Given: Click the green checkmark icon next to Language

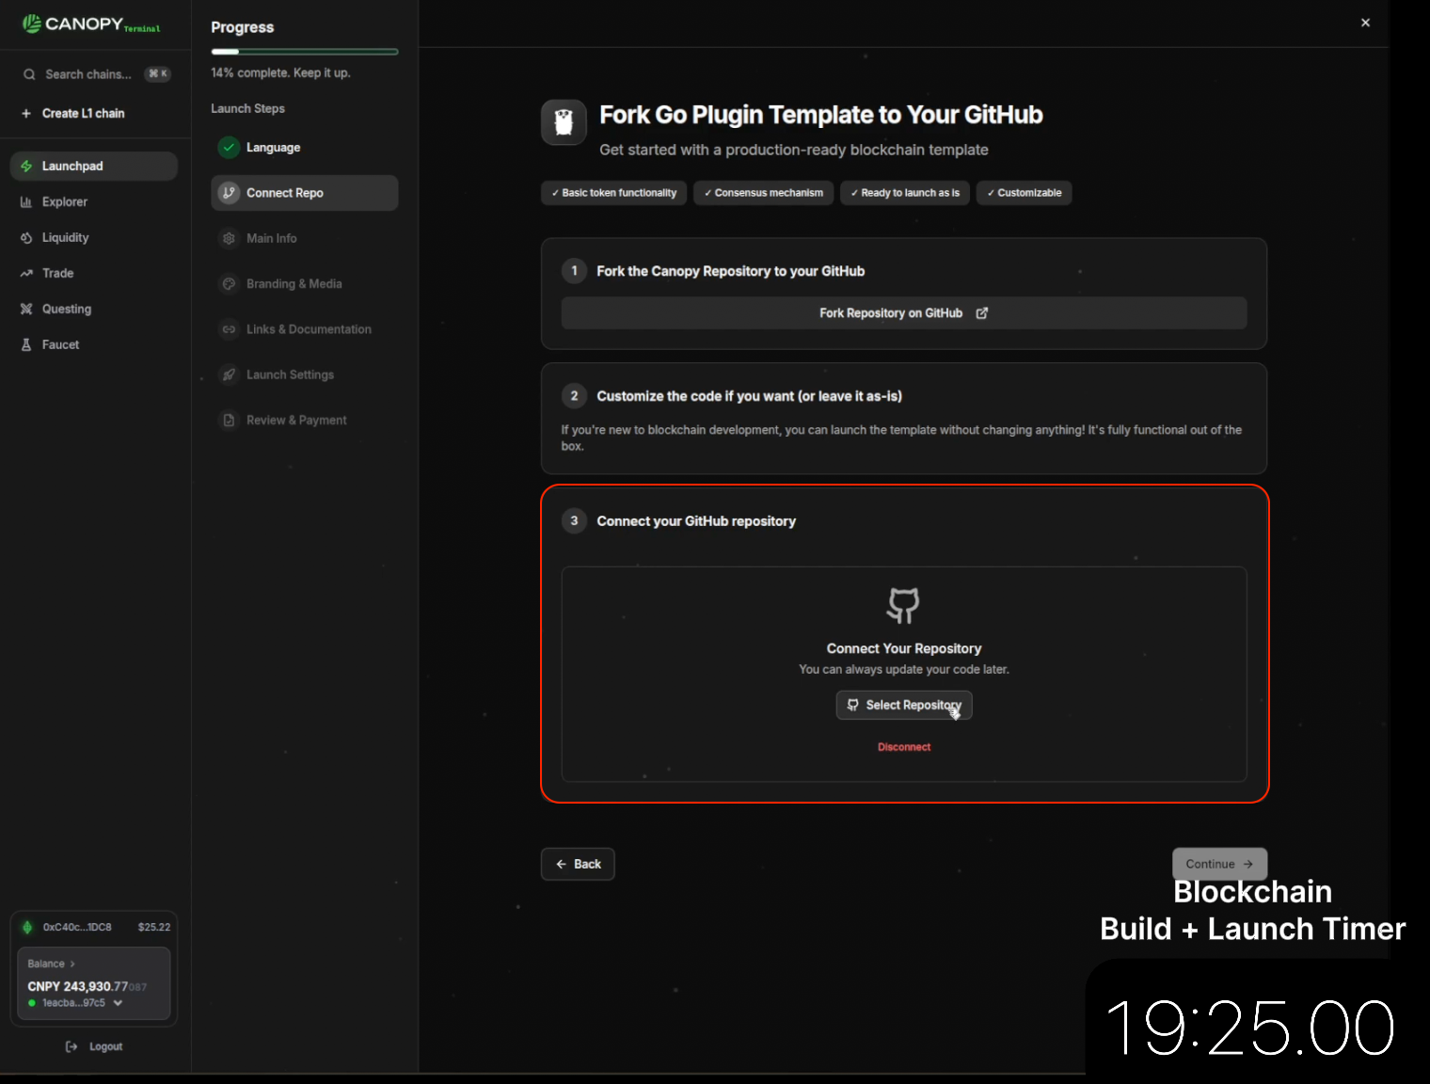Looking at the screenshot, I should (229, 147).
